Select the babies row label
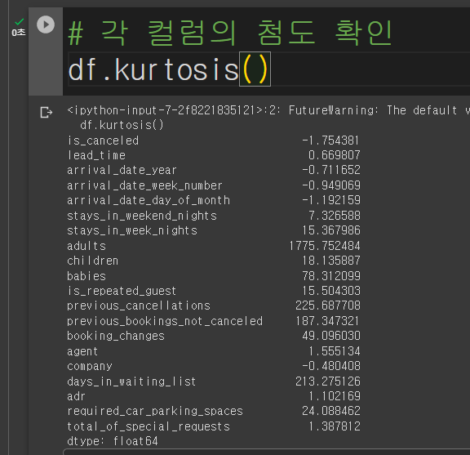Screen dimensions: 470x455 coord(86,276)
